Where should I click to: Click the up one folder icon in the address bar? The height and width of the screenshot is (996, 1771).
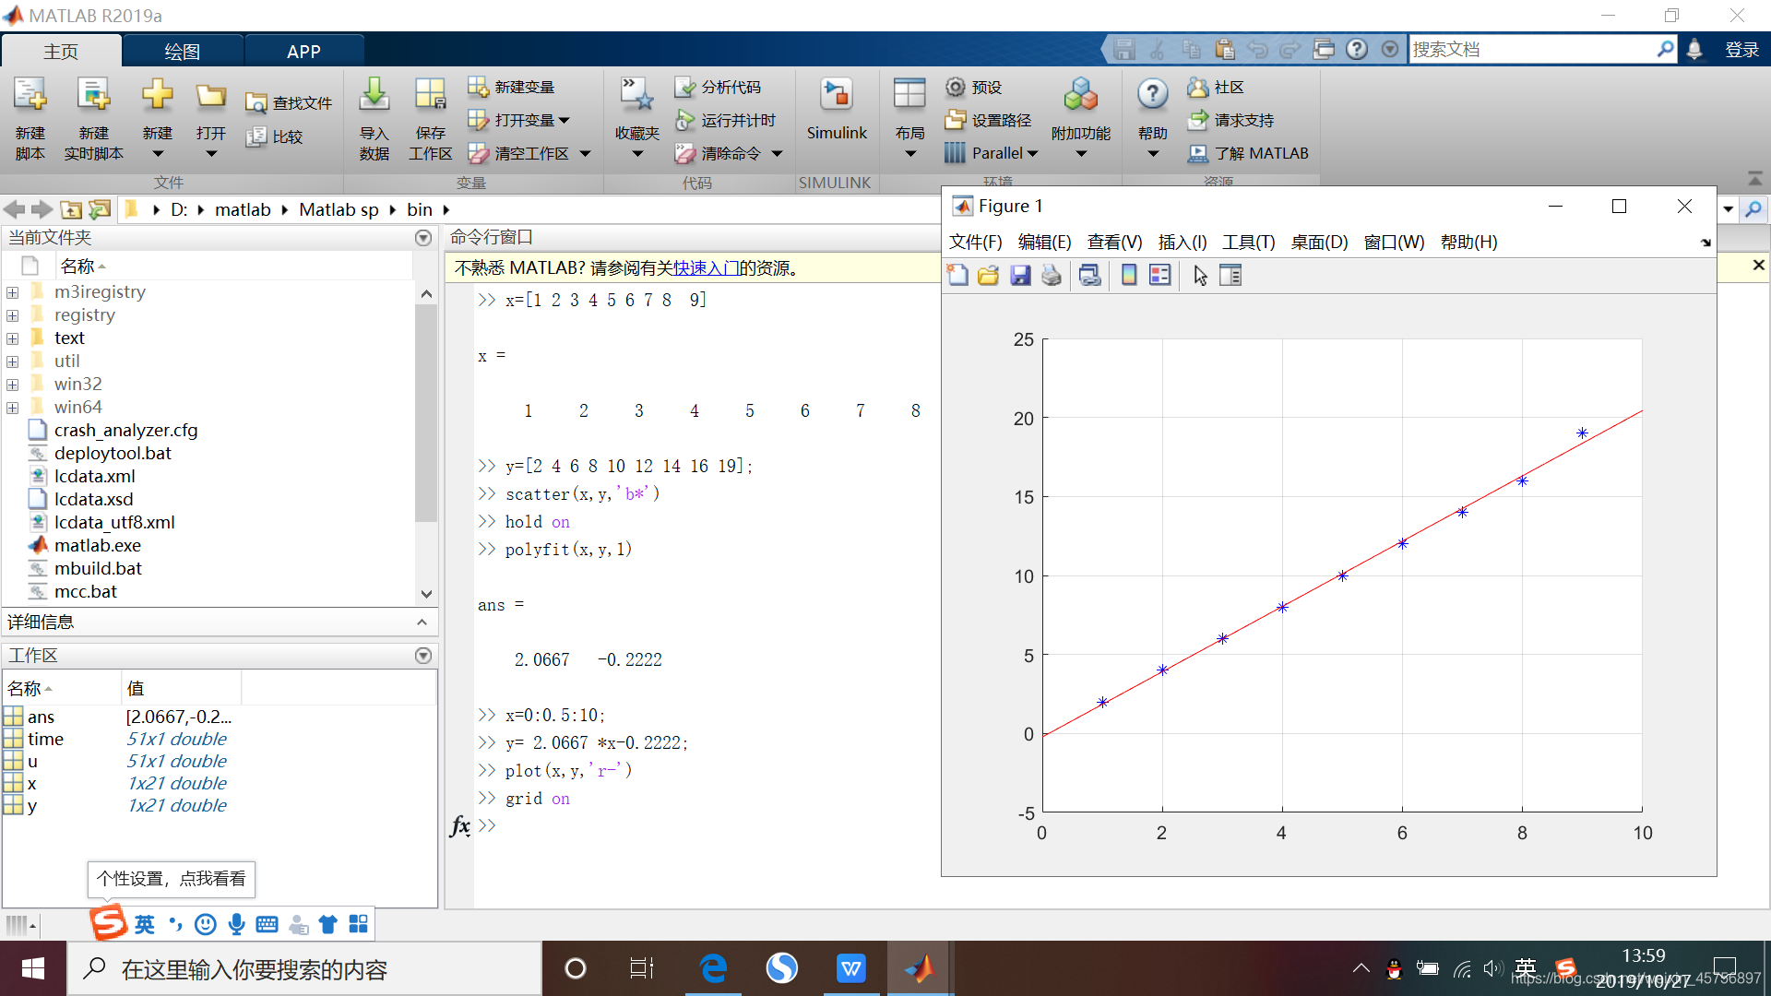click(x=71, y=209)
